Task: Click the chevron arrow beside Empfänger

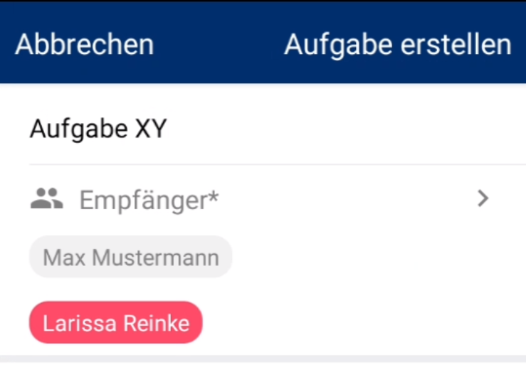Action: (x=483, y=199)
